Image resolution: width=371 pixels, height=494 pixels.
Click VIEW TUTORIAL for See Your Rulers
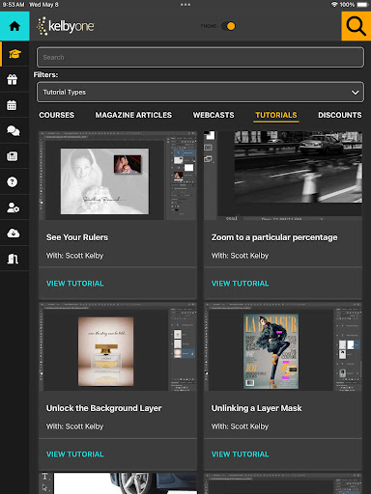coord(75,284)
